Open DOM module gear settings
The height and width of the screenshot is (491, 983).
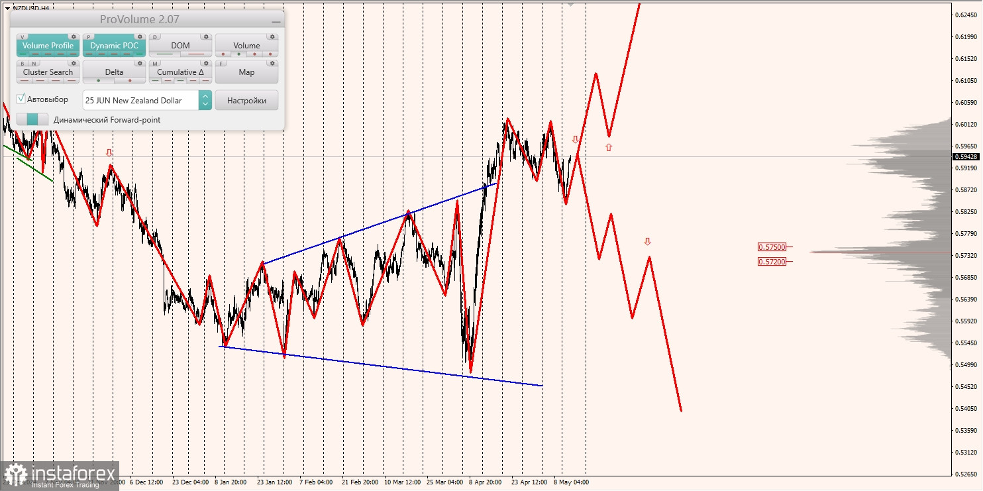pyautogui.click(x=206, y=36)
